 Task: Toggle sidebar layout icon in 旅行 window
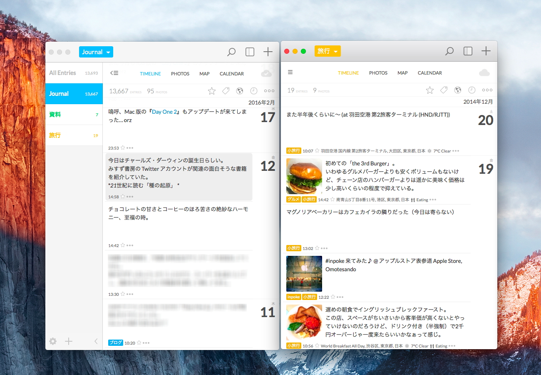[468, 51]
